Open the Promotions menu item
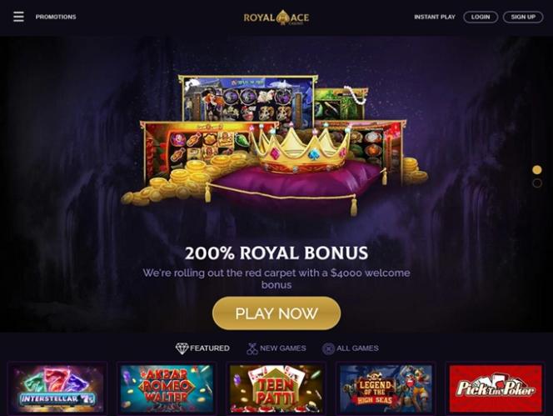Viewport: 553px width, 416px height. [x=56, y=17]
